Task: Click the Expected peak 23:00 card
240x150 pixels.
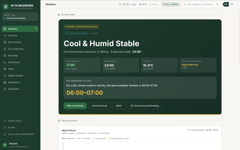Action: (121, 65)
